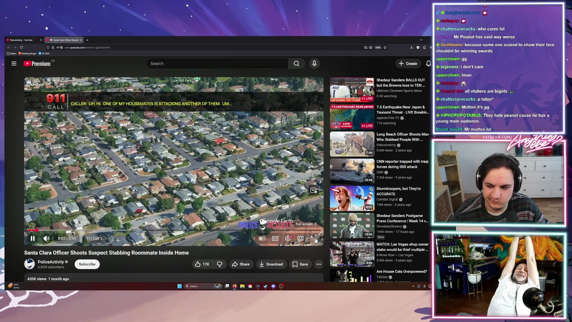
Task: Toggle closed captions CC button
Action: pos(275,238)
